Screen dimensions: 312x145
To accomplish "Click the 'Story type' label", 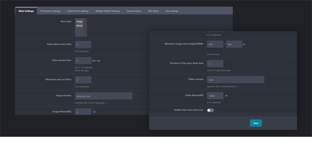I will pos(66,21).
